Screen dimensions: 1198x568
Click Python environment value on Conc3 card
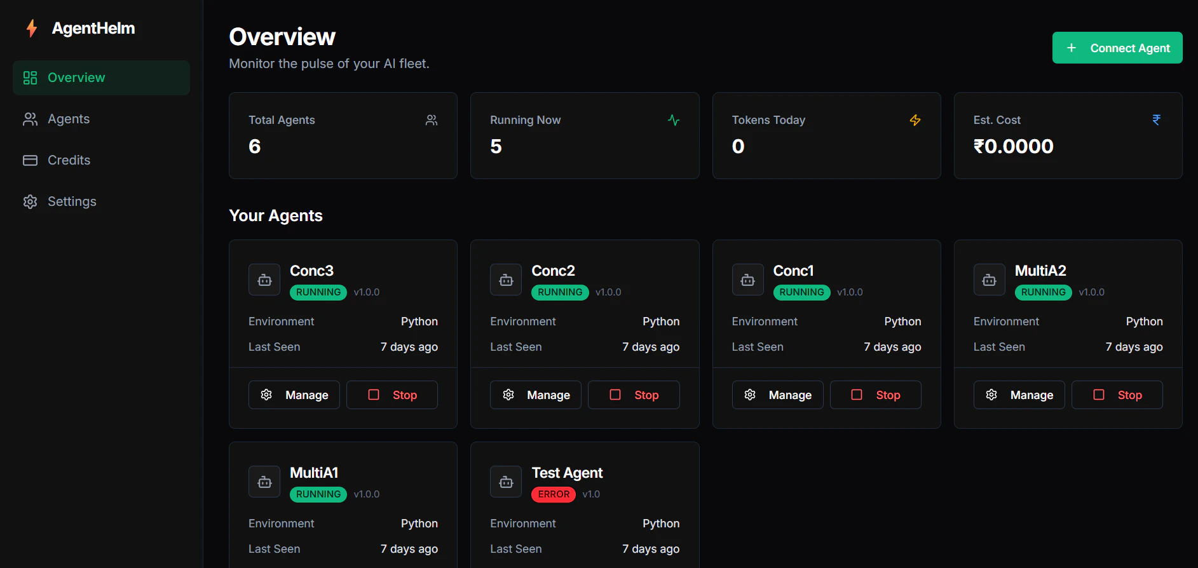[x=419, y=321]
